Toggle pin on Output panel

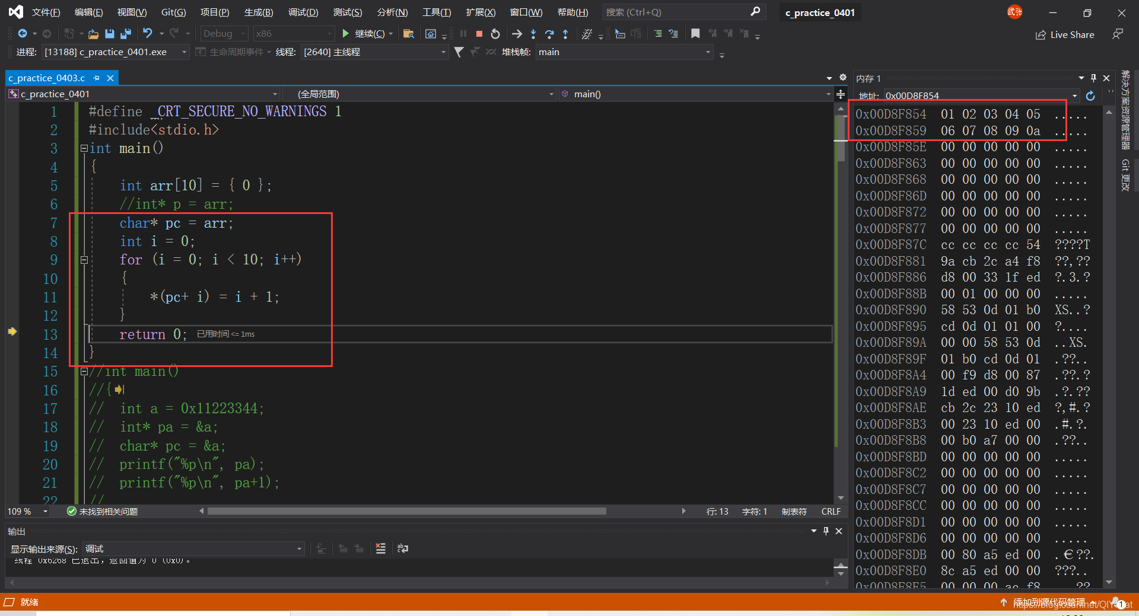pyautogui.click(x=826, y=531)
